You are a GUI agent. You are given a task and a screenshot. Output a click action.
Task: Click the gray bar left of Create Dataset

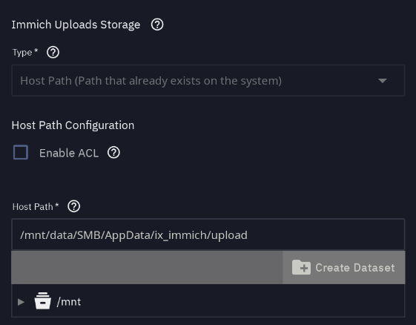[x=147, y=267]
